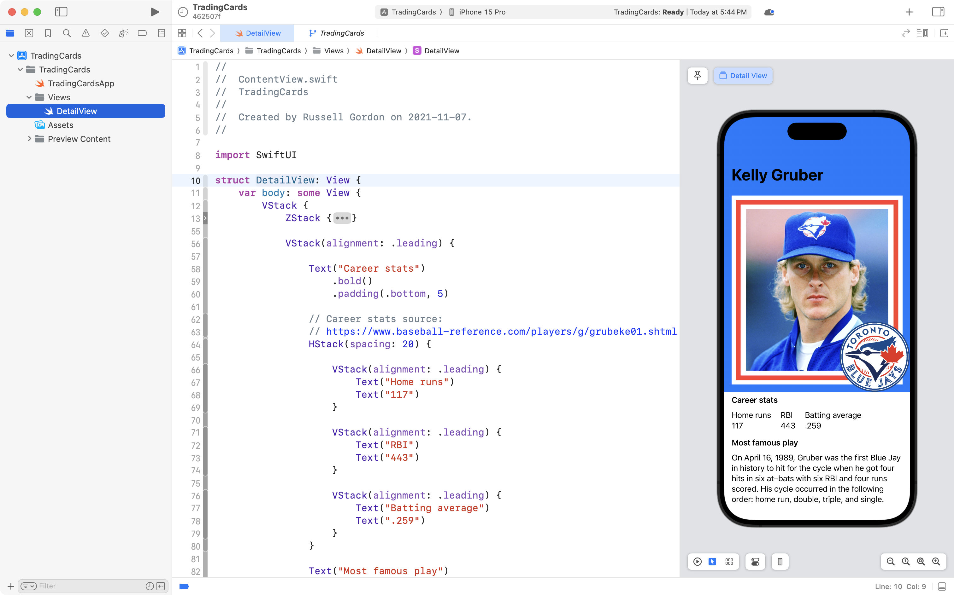Toggle the right inspector panel icon

[x=938, y=12]
